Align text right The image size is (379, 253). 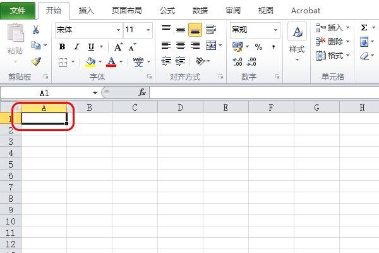click(x=195, y=46)
